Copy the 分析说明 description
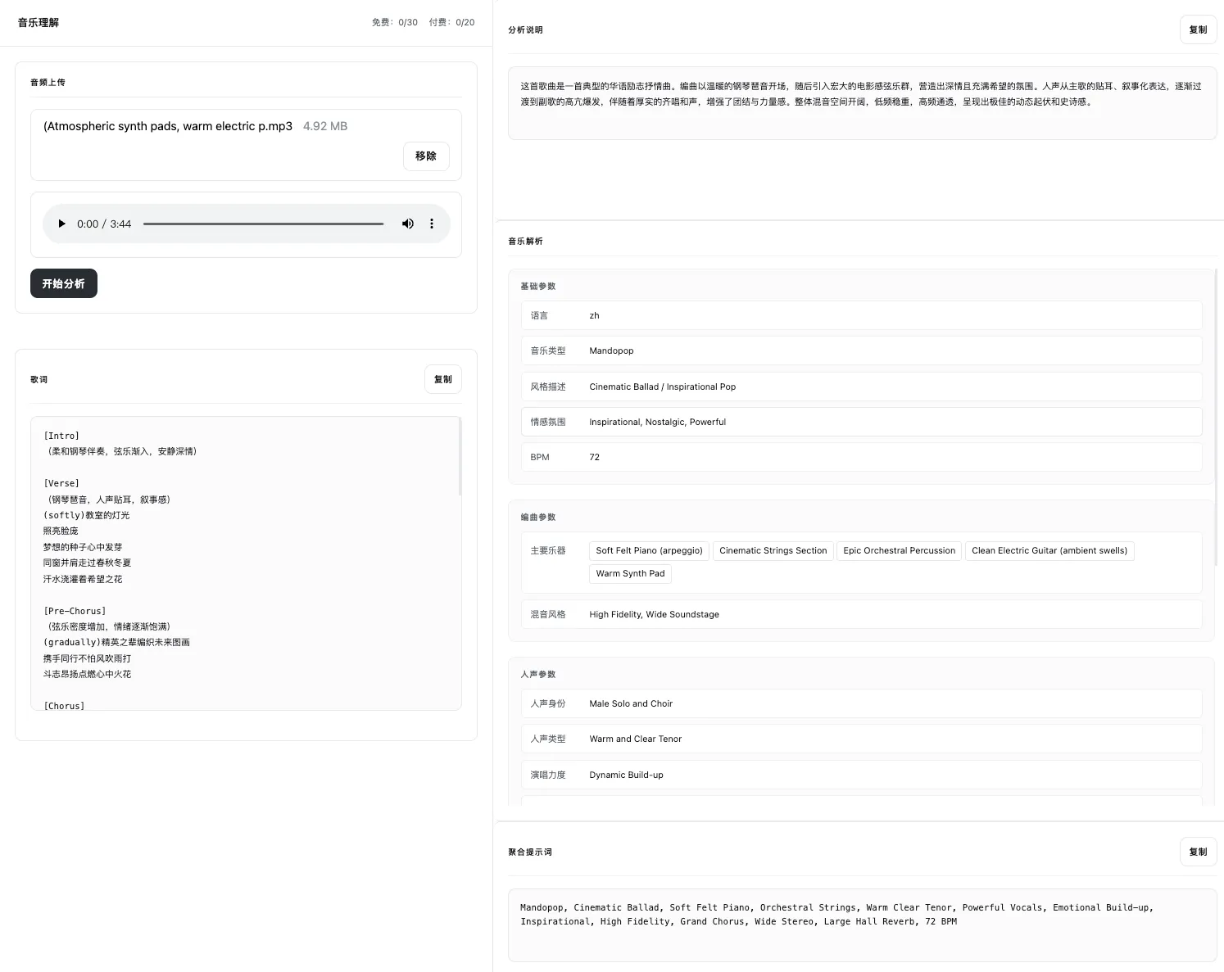The height and width of the screenshot is (972, 1224). pos(1198,29)
